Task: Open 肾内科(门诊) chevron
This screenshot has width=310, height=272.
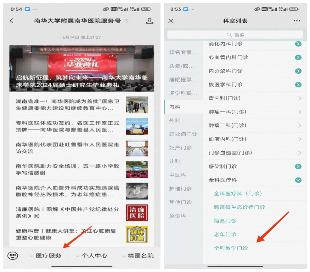Action: point(300,98)
